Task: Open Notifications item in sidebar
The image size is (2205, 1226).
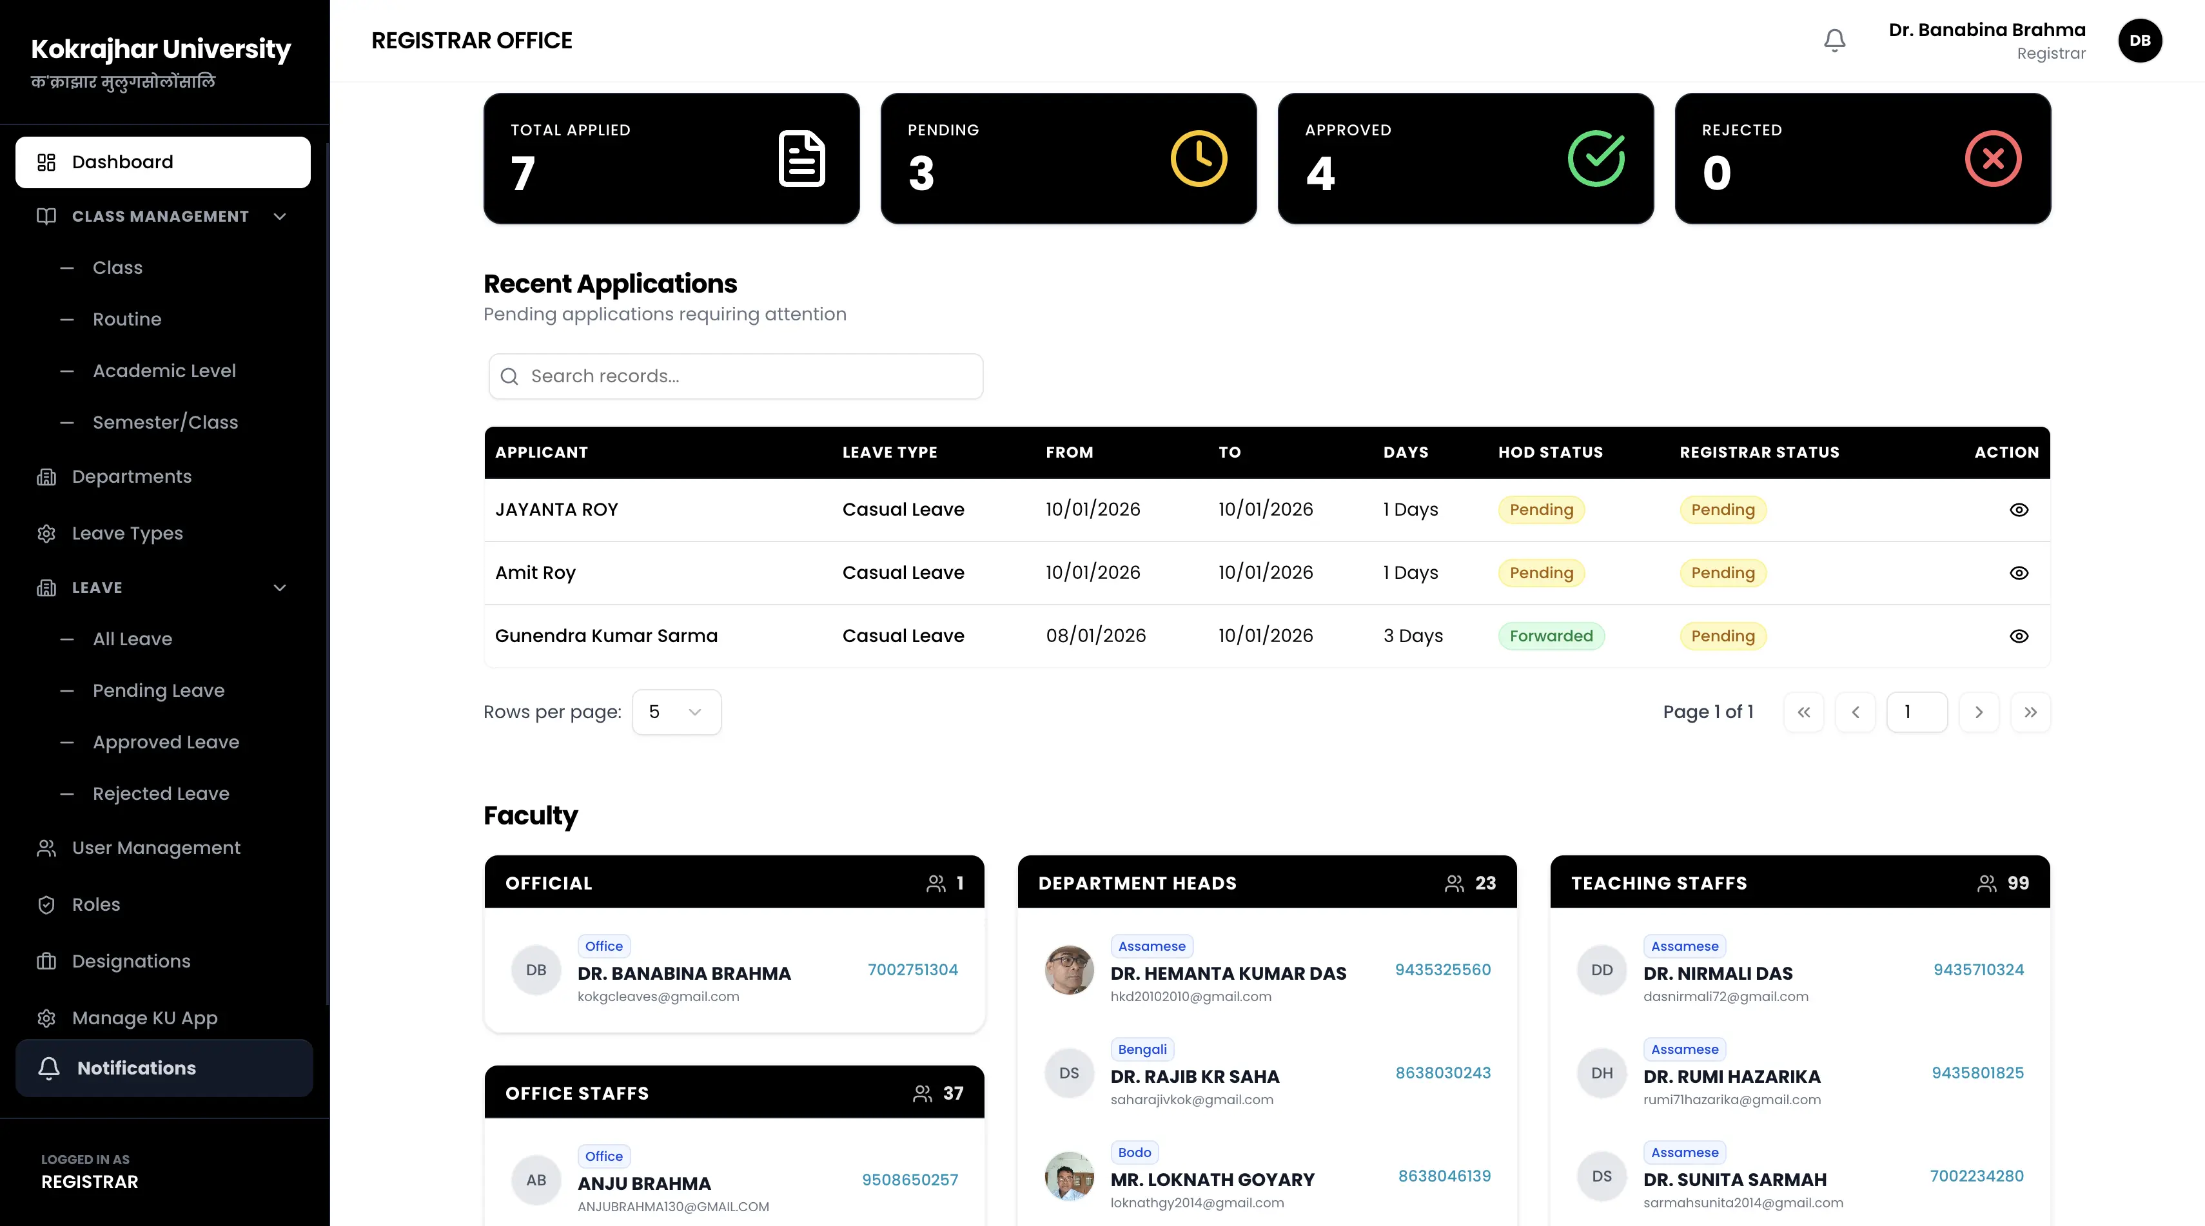Action: point(164,1067)
